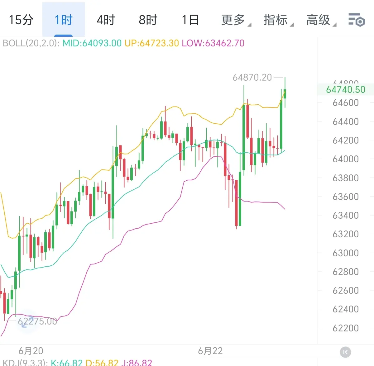This screenshot has height=366, width=374.
Task: Tap the circular refresh icon near 62275.00
Action: [x=27, y=321]
